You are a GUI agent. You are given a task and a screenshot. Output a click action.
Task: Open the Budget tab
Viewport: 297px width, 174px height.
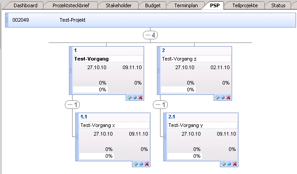[x=153, y=5]
